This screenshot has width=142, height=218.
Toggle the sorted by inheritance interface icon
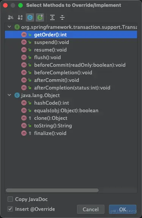40,17
